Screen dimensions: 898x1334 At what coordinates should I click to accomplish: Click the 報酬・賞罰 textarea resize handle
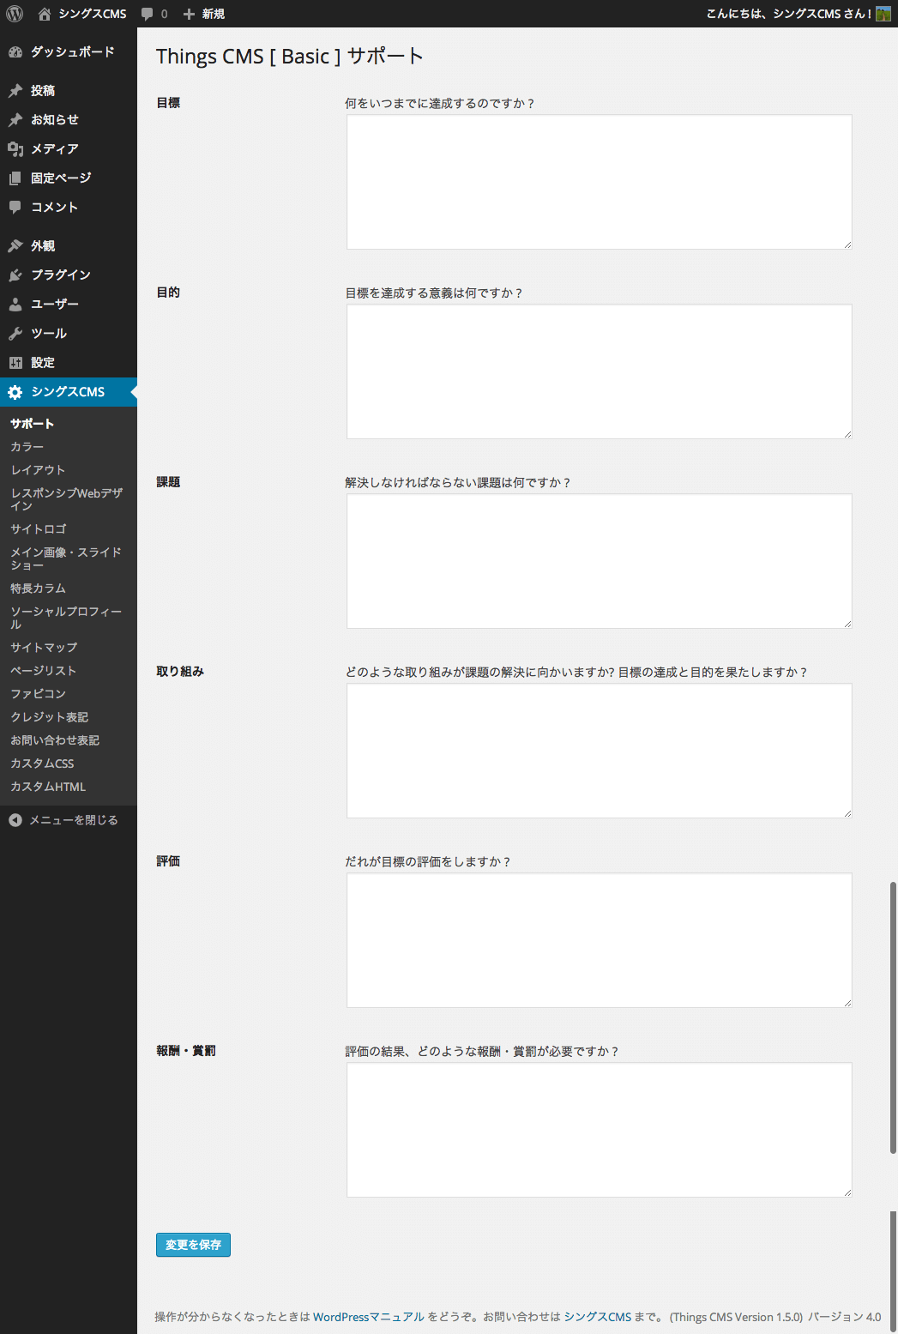tap(847, 1192)
